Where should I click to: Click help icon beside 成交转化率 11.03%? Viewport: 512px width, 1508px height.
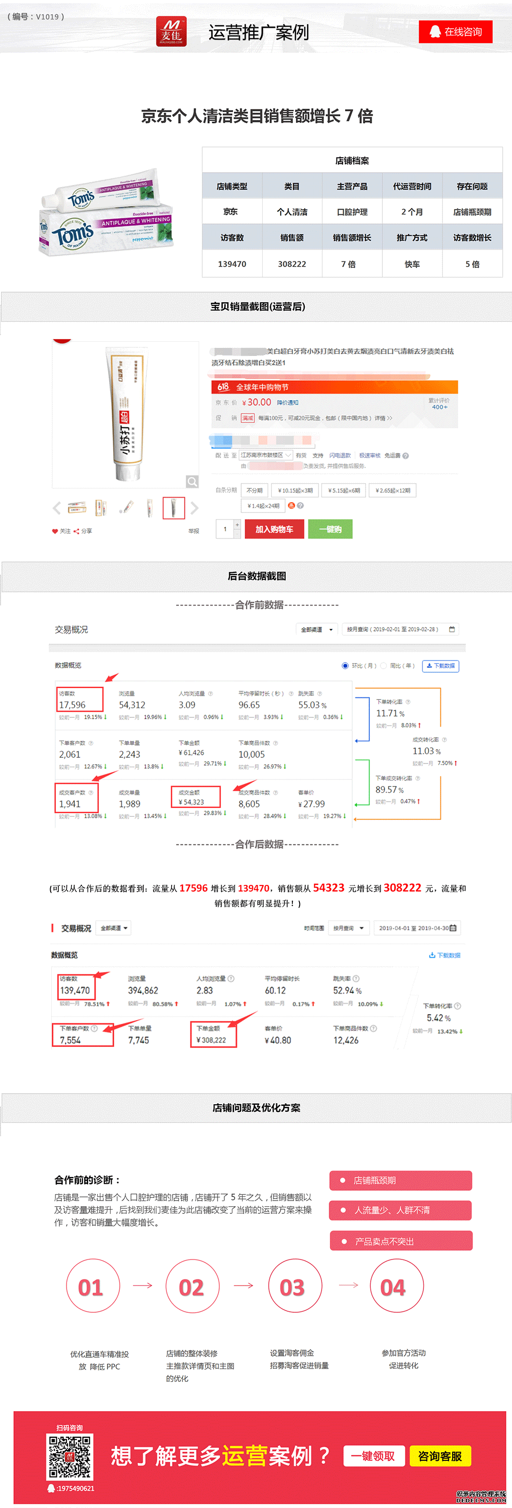[x=444, y=740]
